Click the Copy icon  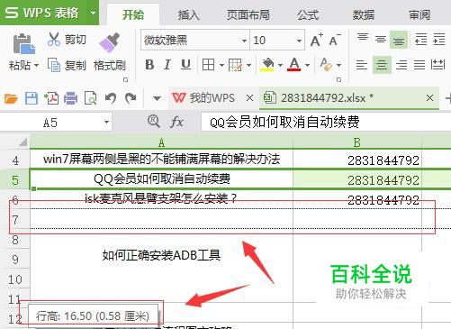54,65
